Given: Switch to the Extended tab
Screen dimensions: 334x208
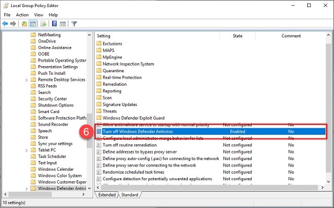Looking at the screenshot, I should 107,194.
